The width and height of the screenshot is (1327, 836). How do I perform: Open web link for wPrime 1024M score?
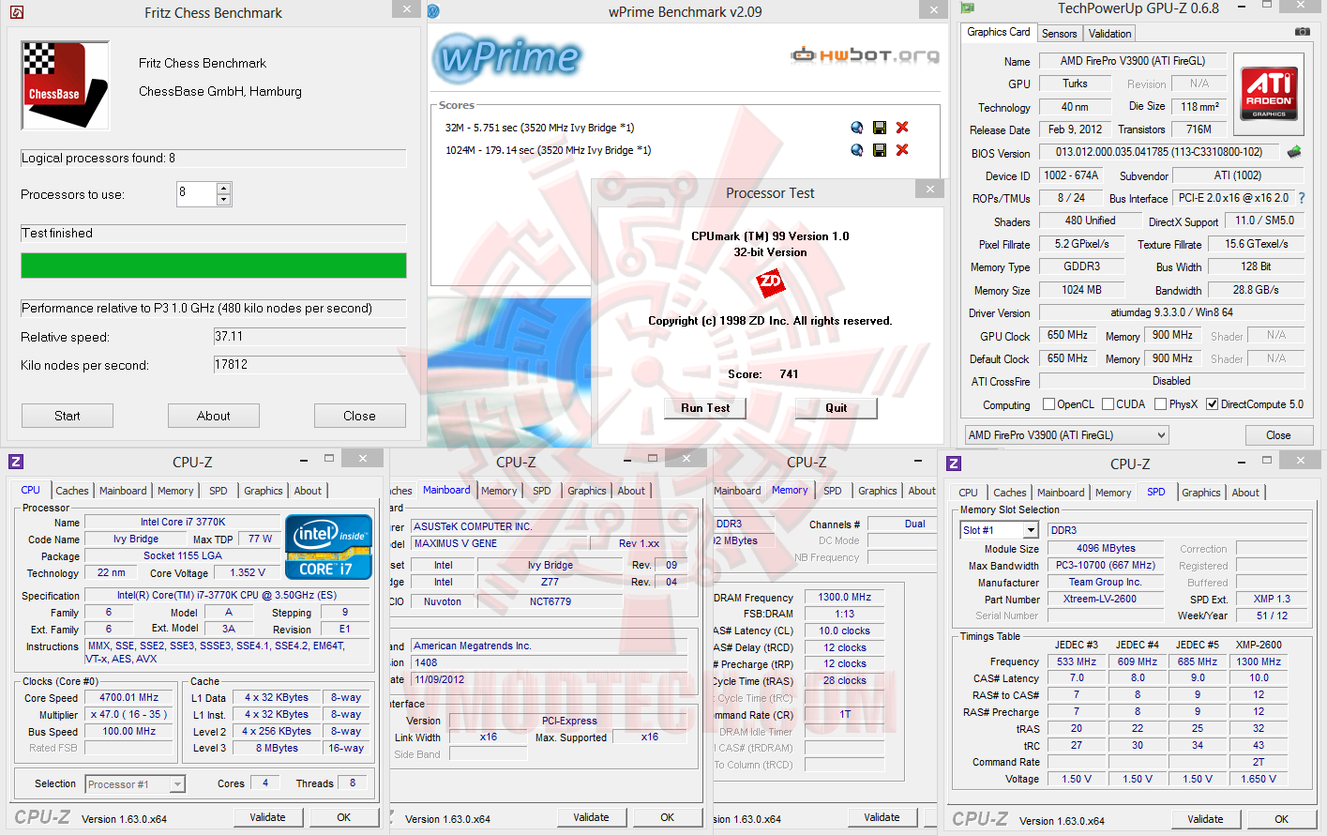pyautogui.click(x=856, y=150)
